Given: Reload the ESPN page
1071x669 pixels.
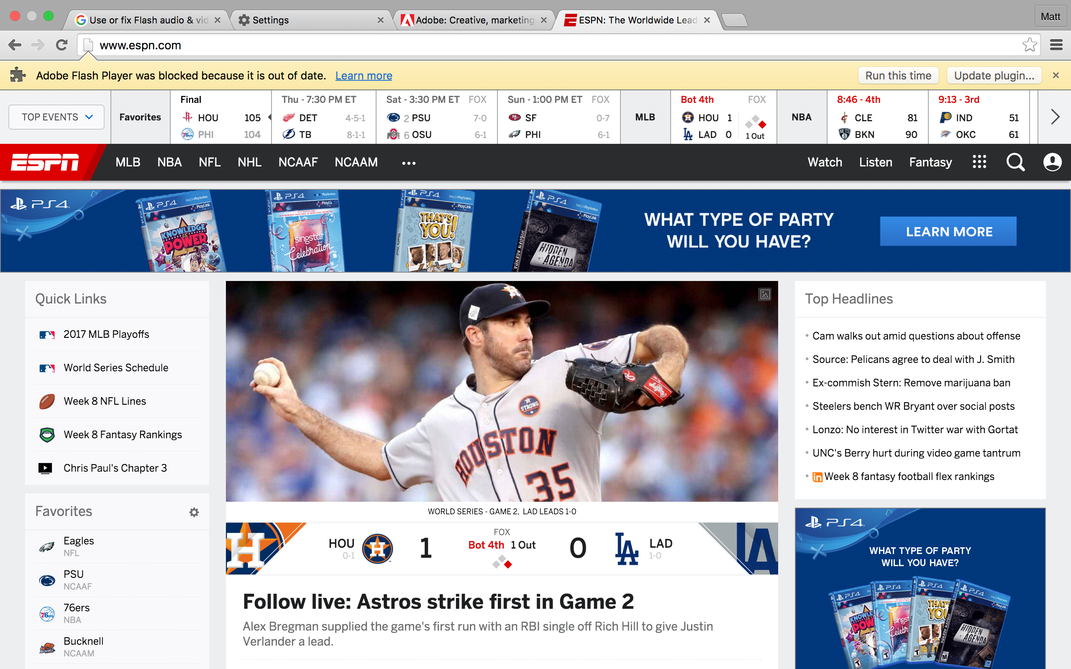Looking at the screenshot, I should (x=61, y=45).
